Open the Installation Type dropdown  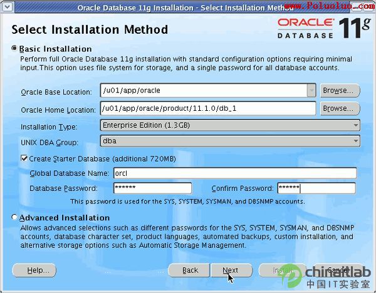pos(230,125)
